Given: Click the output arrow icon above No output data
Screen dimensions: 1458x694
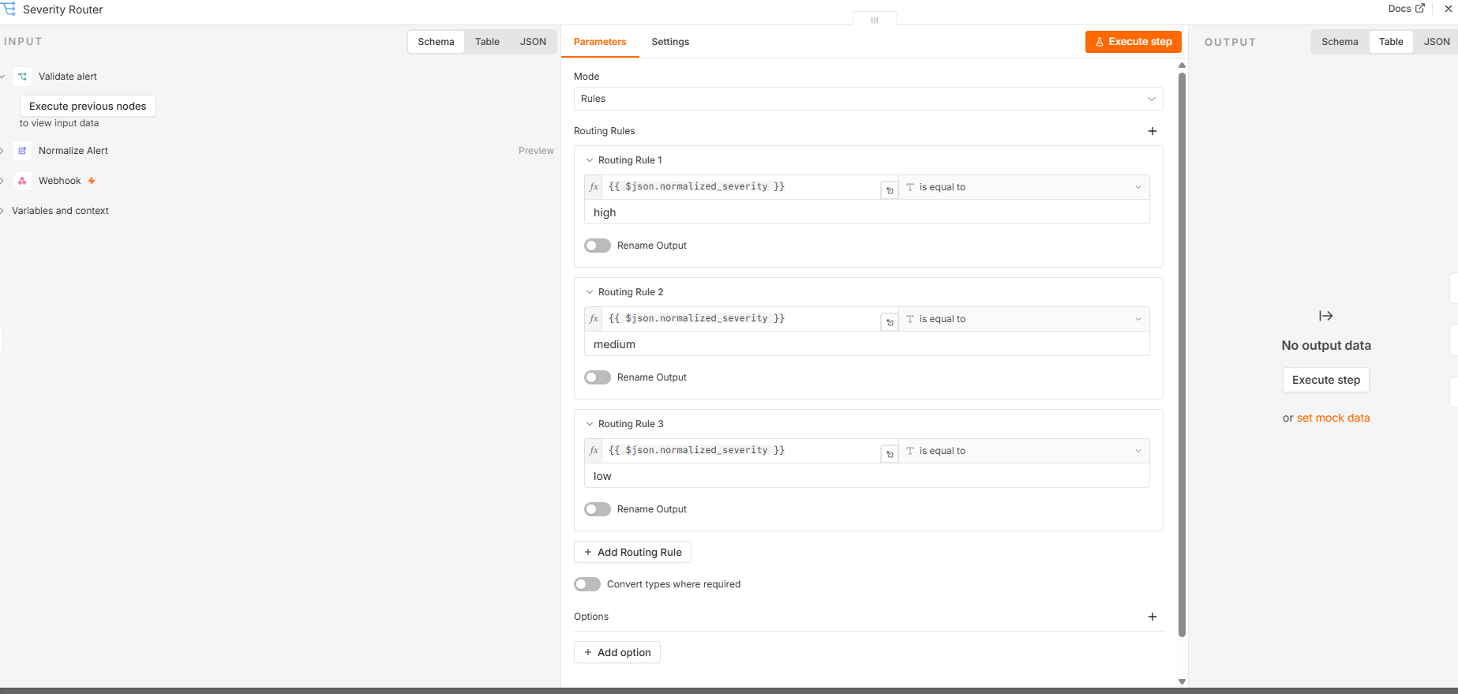Looking at the screenshot, I should tap(1326, 316).
